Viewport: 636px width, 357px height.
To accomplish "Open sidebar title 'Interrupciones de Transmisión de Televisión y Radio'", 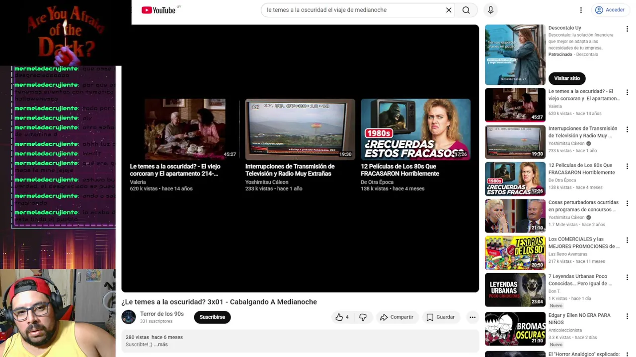I will (583, 132).
